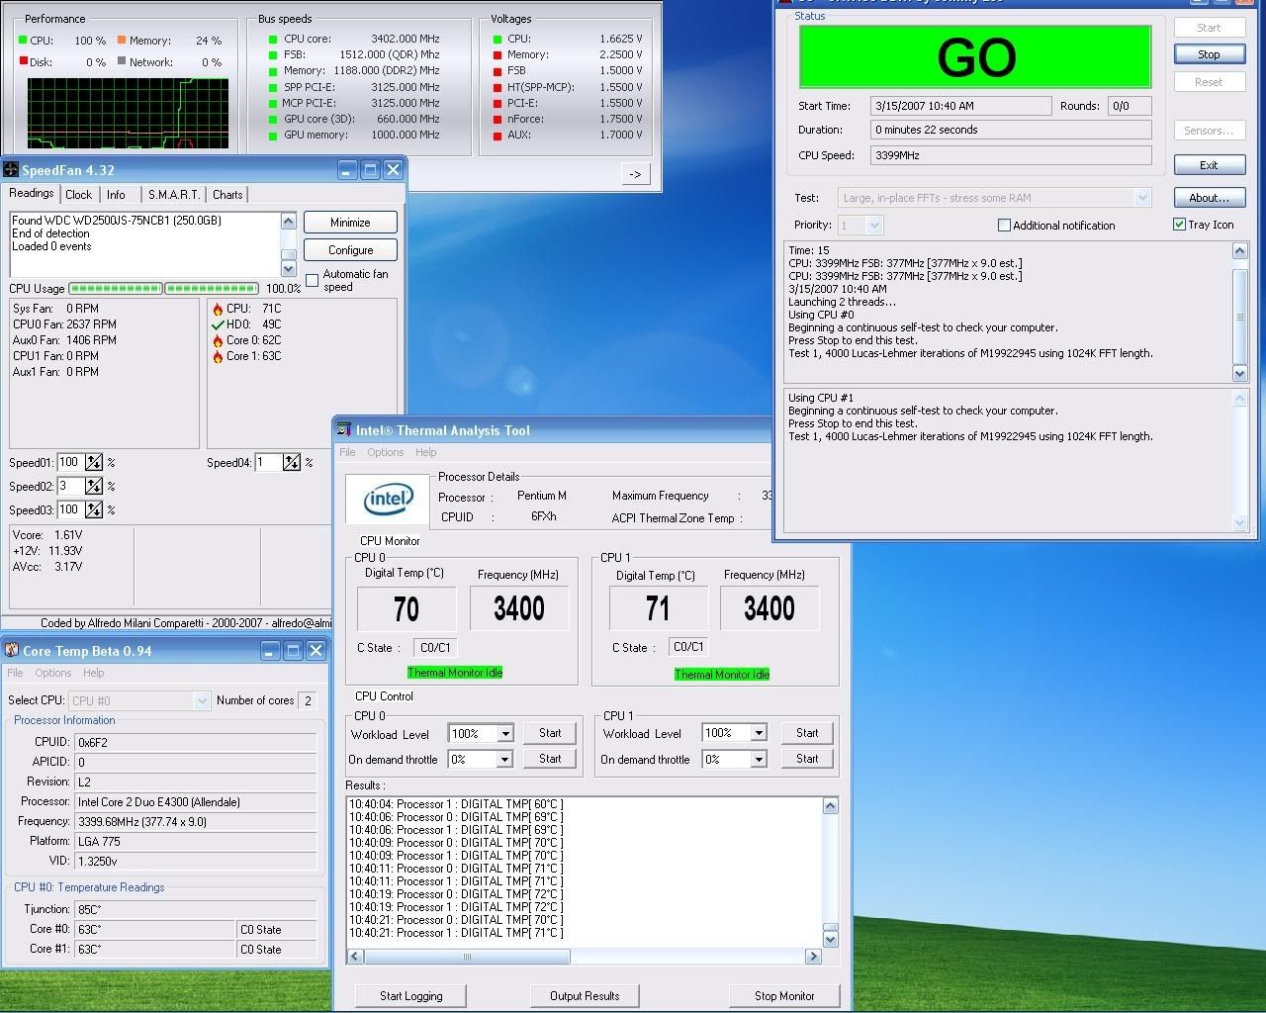Click the Stop Monitor button
The width and height of the screenshot is (1266, 1013).
(784, 995)
